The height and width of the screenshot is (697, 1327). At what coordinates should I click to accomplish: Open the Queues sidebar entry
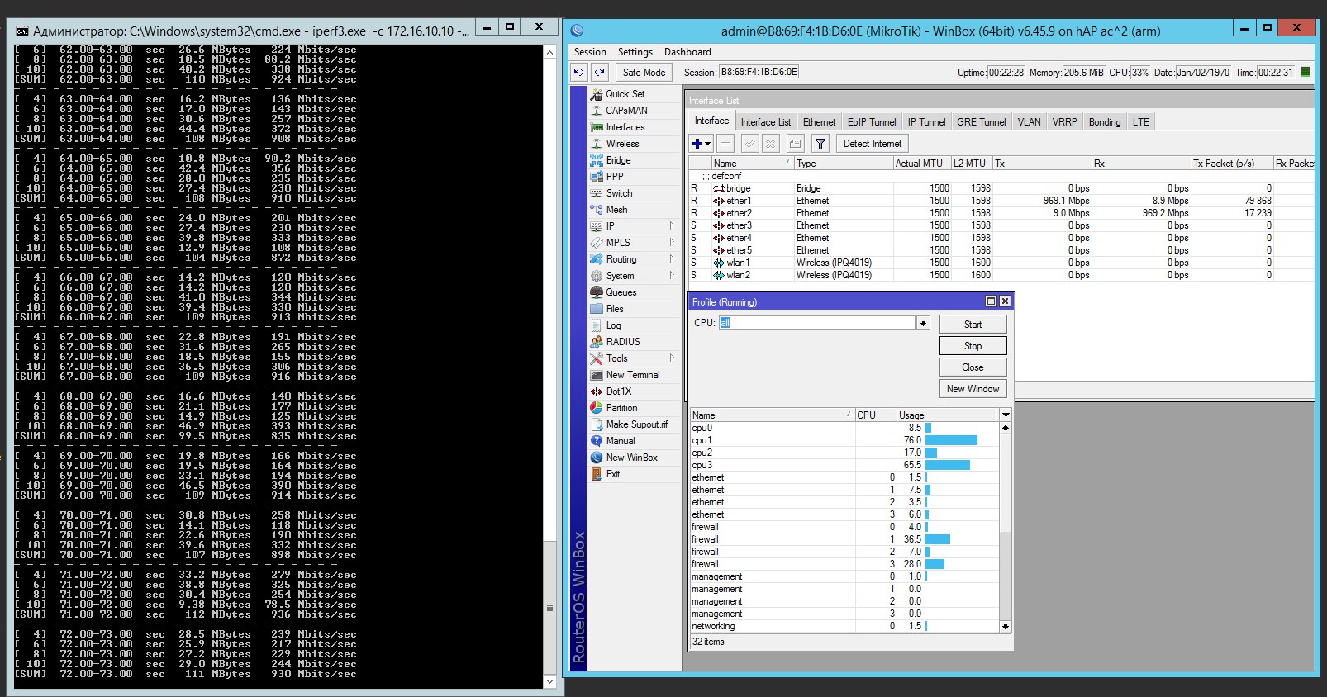pyautogui.click(x=621, y=292)
